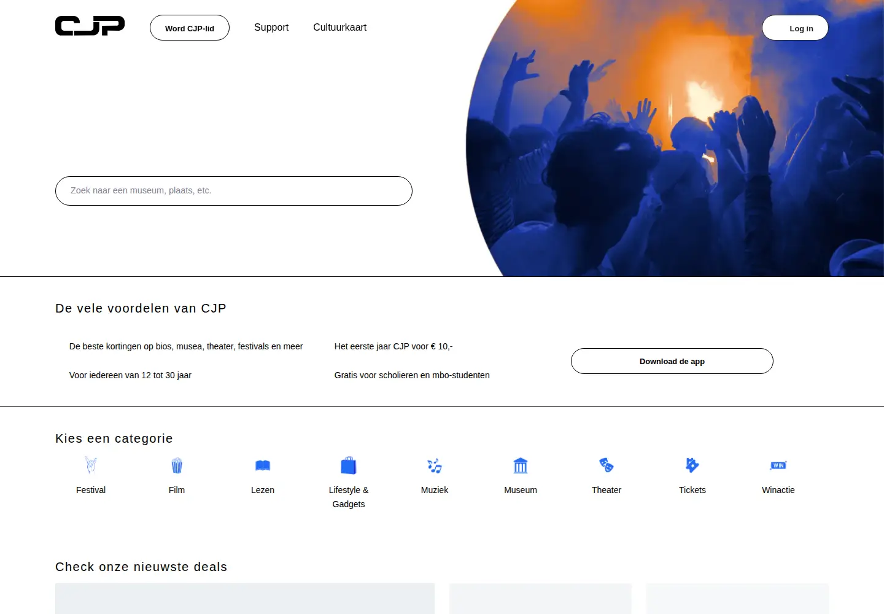Select the Muziek notes icon

coord(435,465)
